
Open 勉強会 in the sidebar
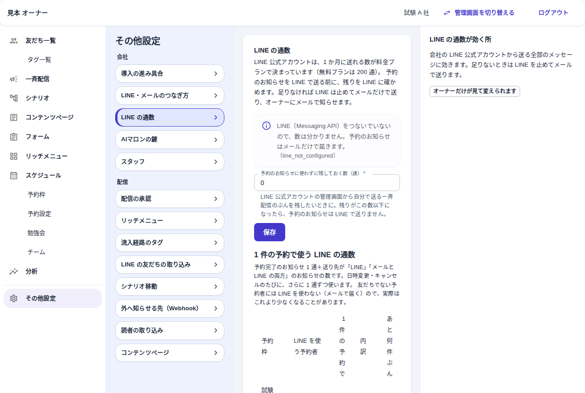pyautogui.click(x=53, y=233)
